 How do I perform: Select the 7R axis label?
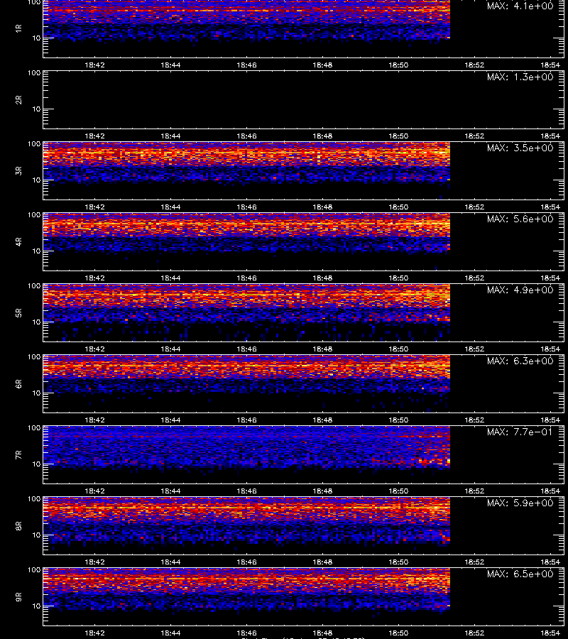click(18, 455)
